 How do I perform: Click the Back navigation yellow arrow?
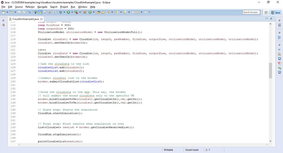pyautogui.click(x=138, y=12)
